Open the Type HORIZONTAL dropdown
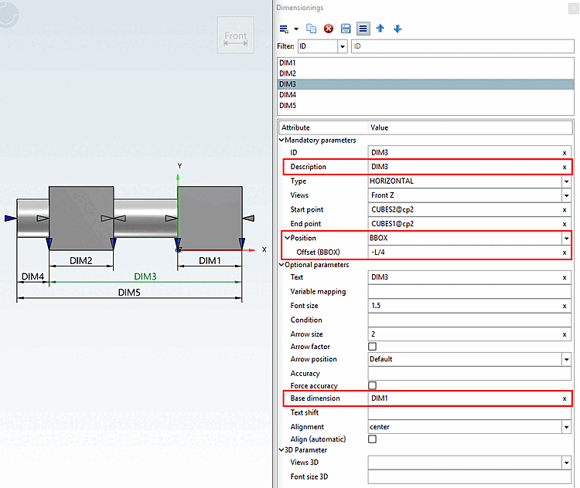Screen dimensions: 580x488 coord(566,181)
